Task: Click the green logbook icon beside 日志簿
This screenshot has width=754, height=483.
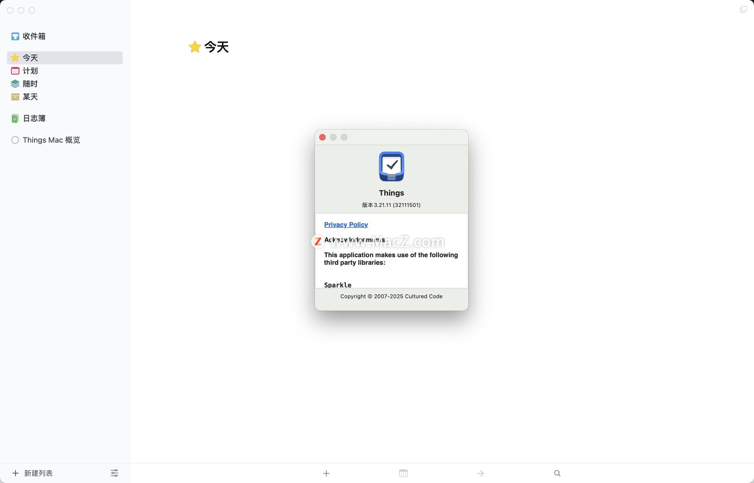Action: [x=15, y=119]
